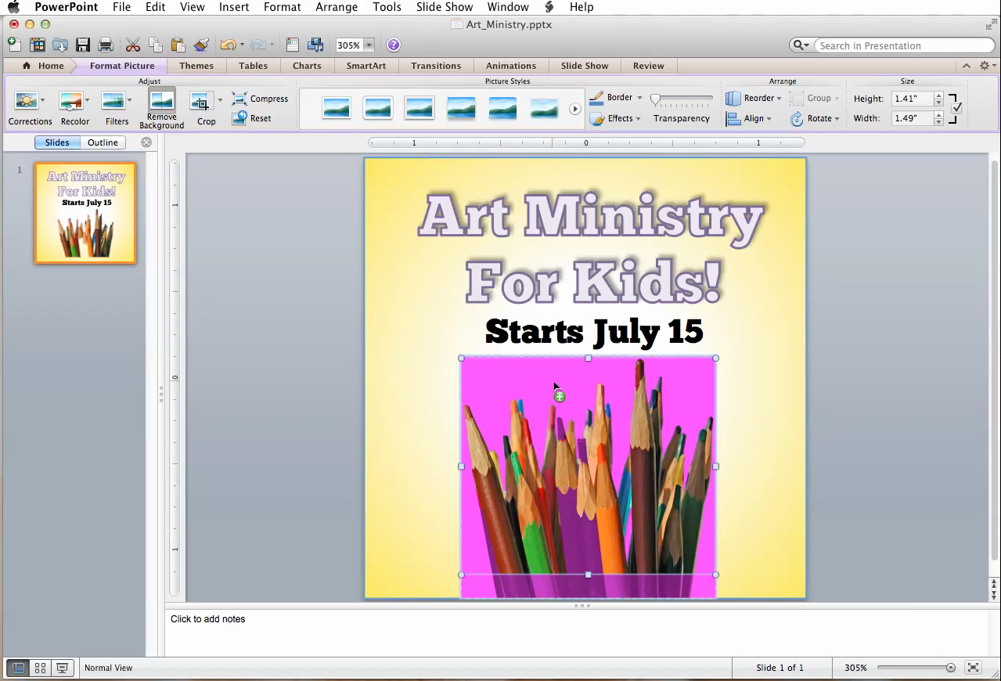Switch to Slide Sorter view

coord(40,668)
